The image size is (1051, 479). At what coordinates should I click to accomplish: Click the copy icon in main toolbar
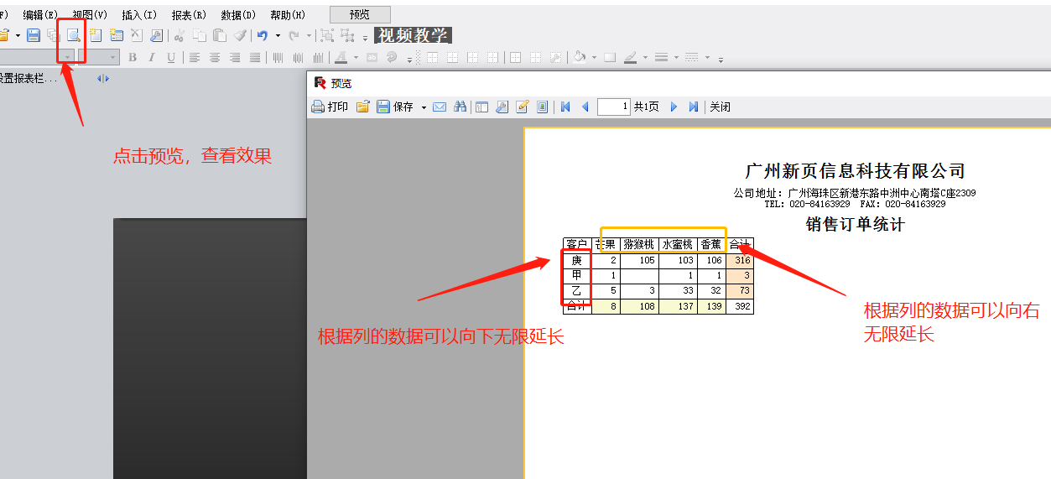[x=200, y=35]
